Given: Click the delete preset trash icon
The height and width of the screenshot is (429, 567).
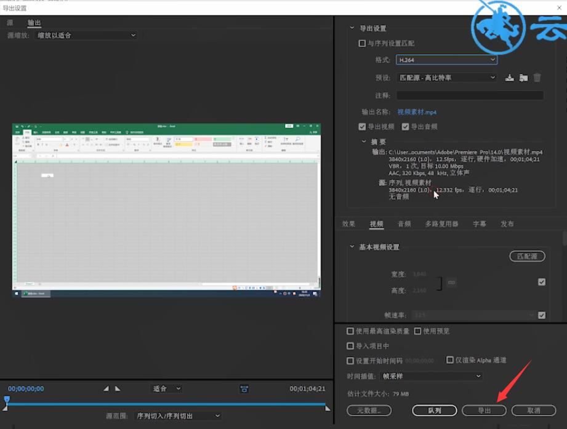Looking at the screenshot, I should 537,78.
